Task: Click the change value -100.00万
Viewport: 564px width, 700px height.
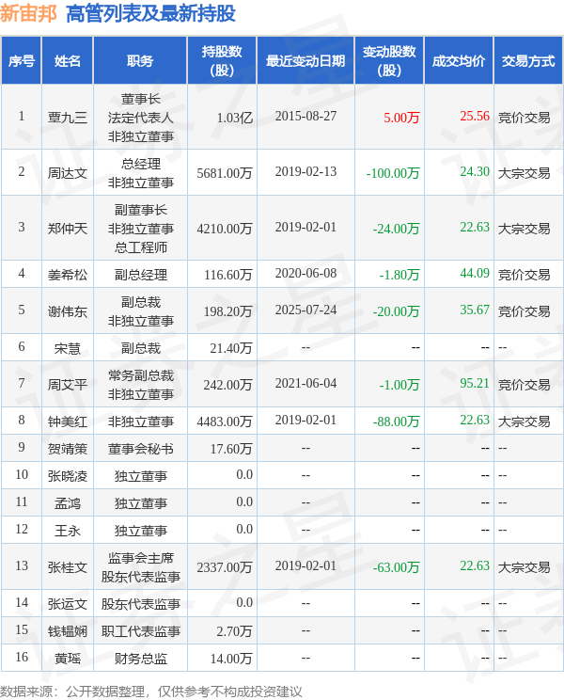Action: [x=393, y=173]
